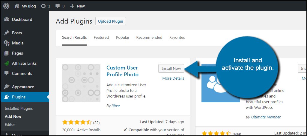This screenshot has height=136, width=307.
Task: Open the My Blog home icon
Action: click(x=17, y=6)
